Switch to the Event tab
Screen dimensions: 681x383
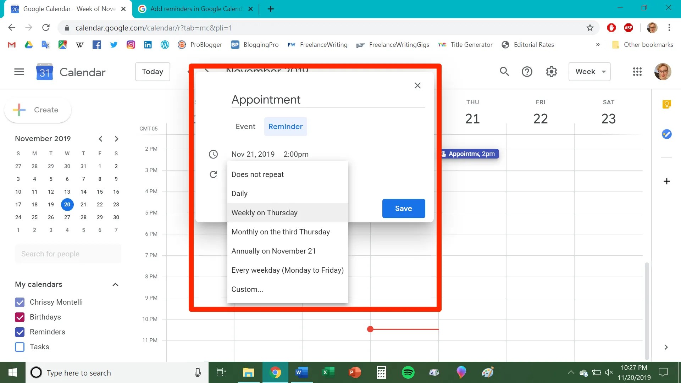[x=245, y=127]
